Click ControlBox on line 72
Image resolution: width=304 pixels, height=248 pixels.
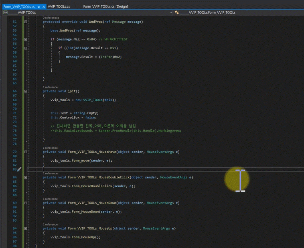pyautogui.click(x=70, y=118)
